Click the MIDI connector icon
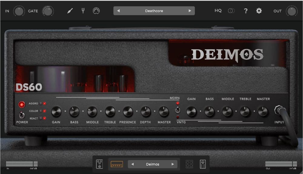This screenshot has height=174, width=303. coord(96,11)
